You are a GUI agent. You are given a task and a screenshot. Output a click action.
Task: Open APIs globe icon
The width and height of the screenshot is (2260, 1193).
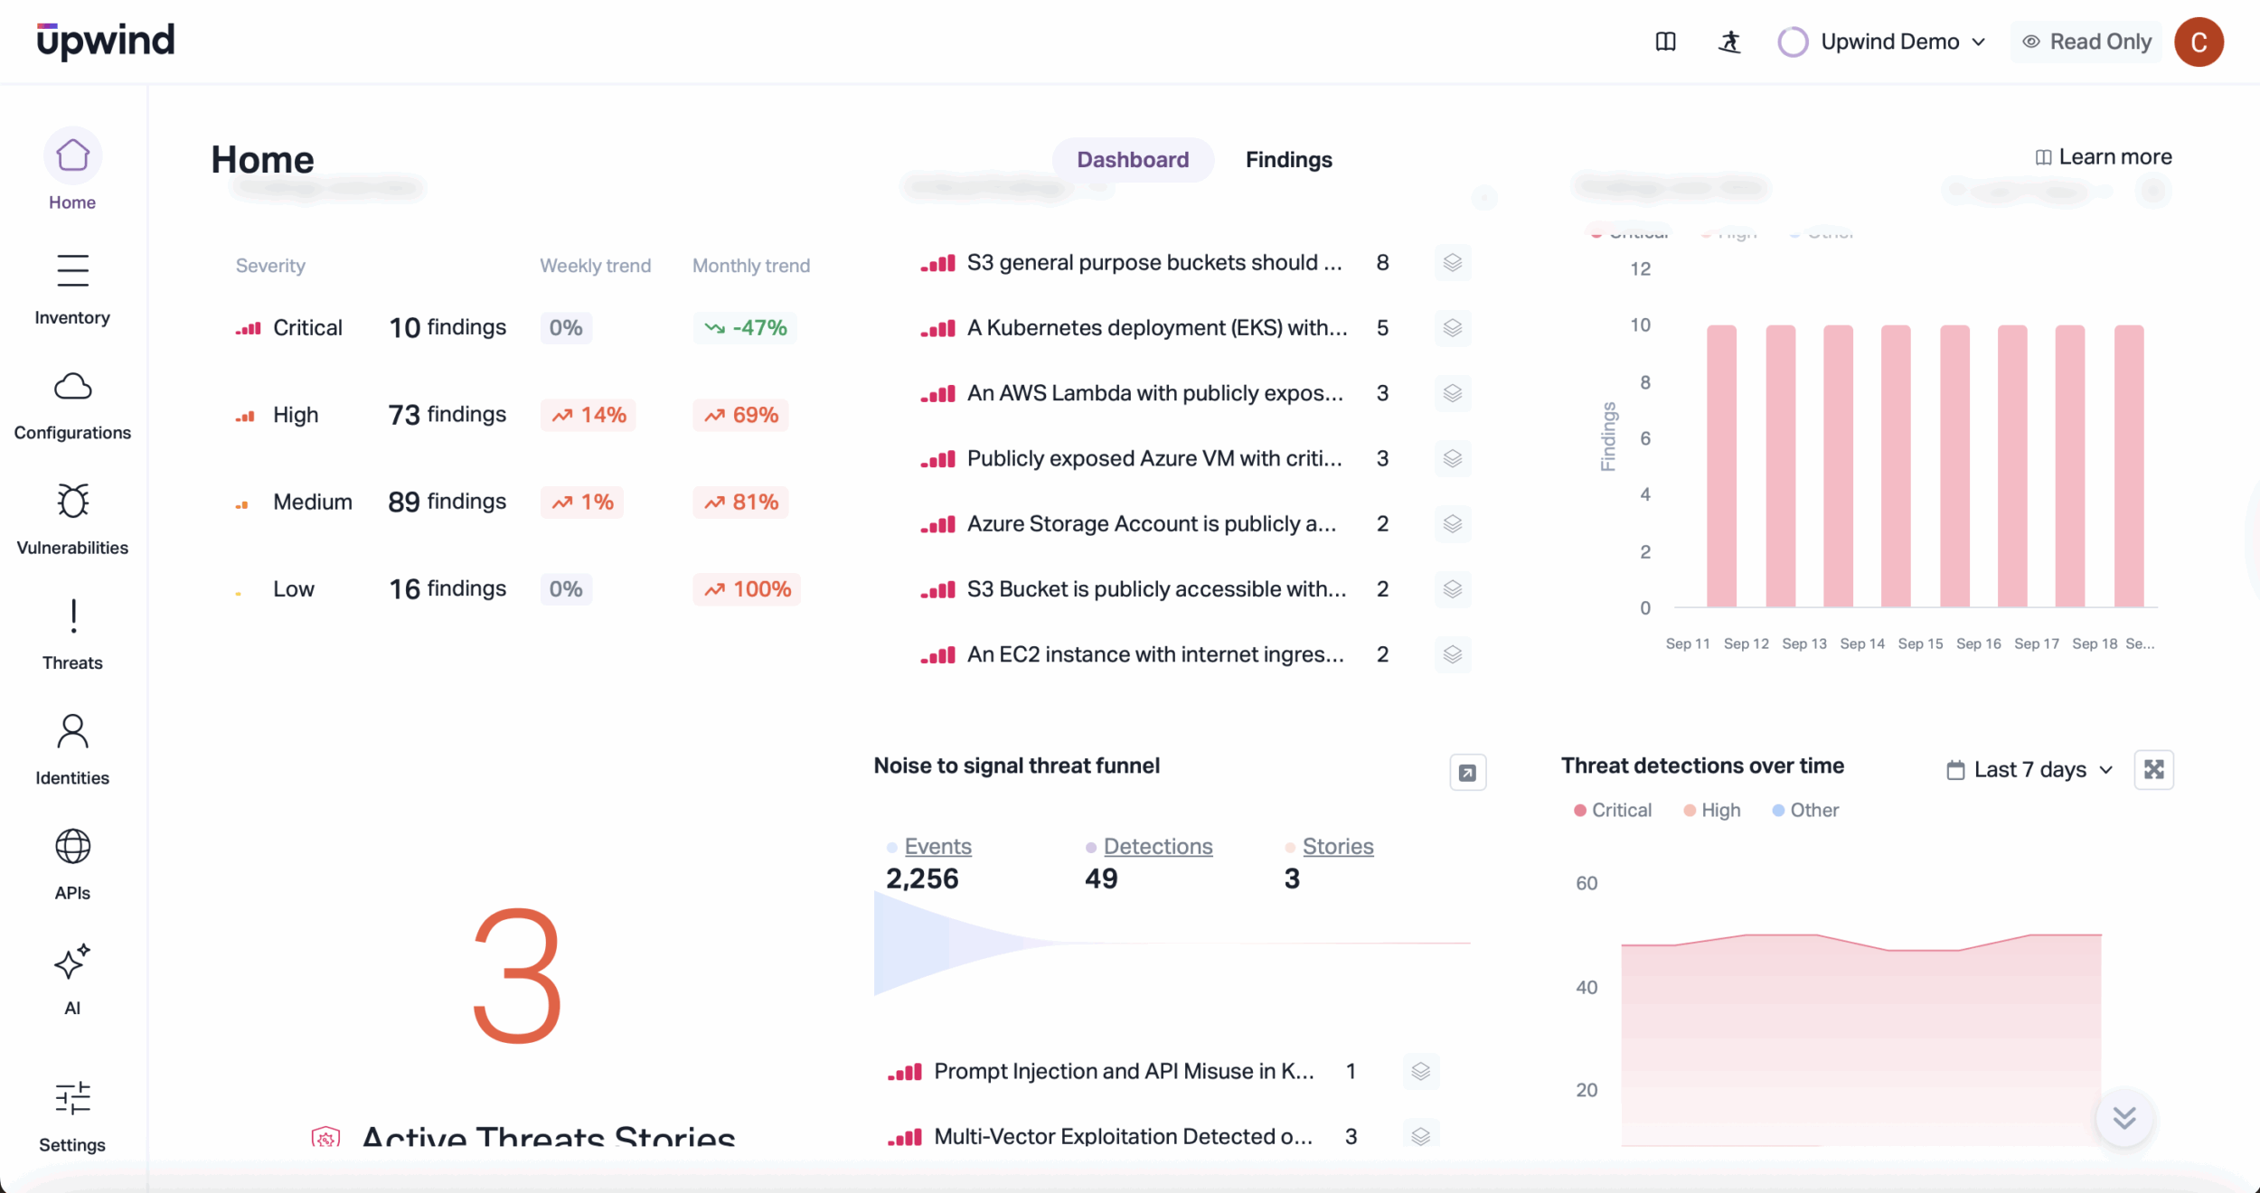click(x=72, y=847)
